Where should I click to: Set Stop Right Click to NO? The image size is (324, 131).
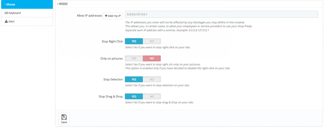click(x=152, y=41)
